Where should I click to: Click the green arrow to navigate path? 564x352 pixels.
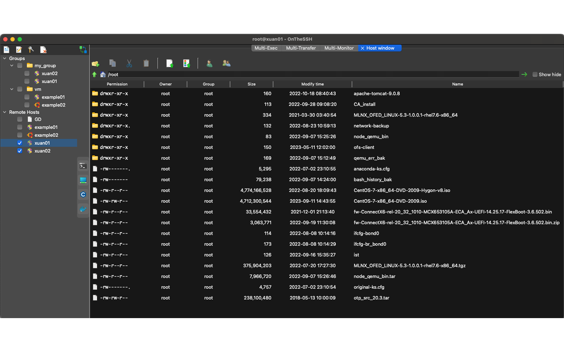[524, 74]
